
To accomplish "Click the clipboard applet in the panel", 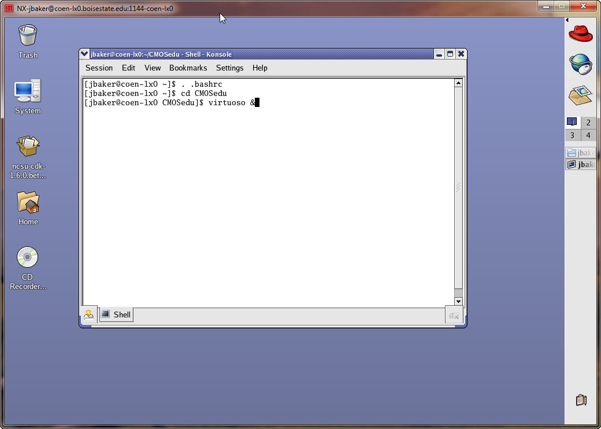I will 581,400.
